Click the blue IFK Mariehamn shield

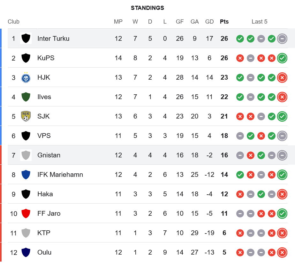26,175
